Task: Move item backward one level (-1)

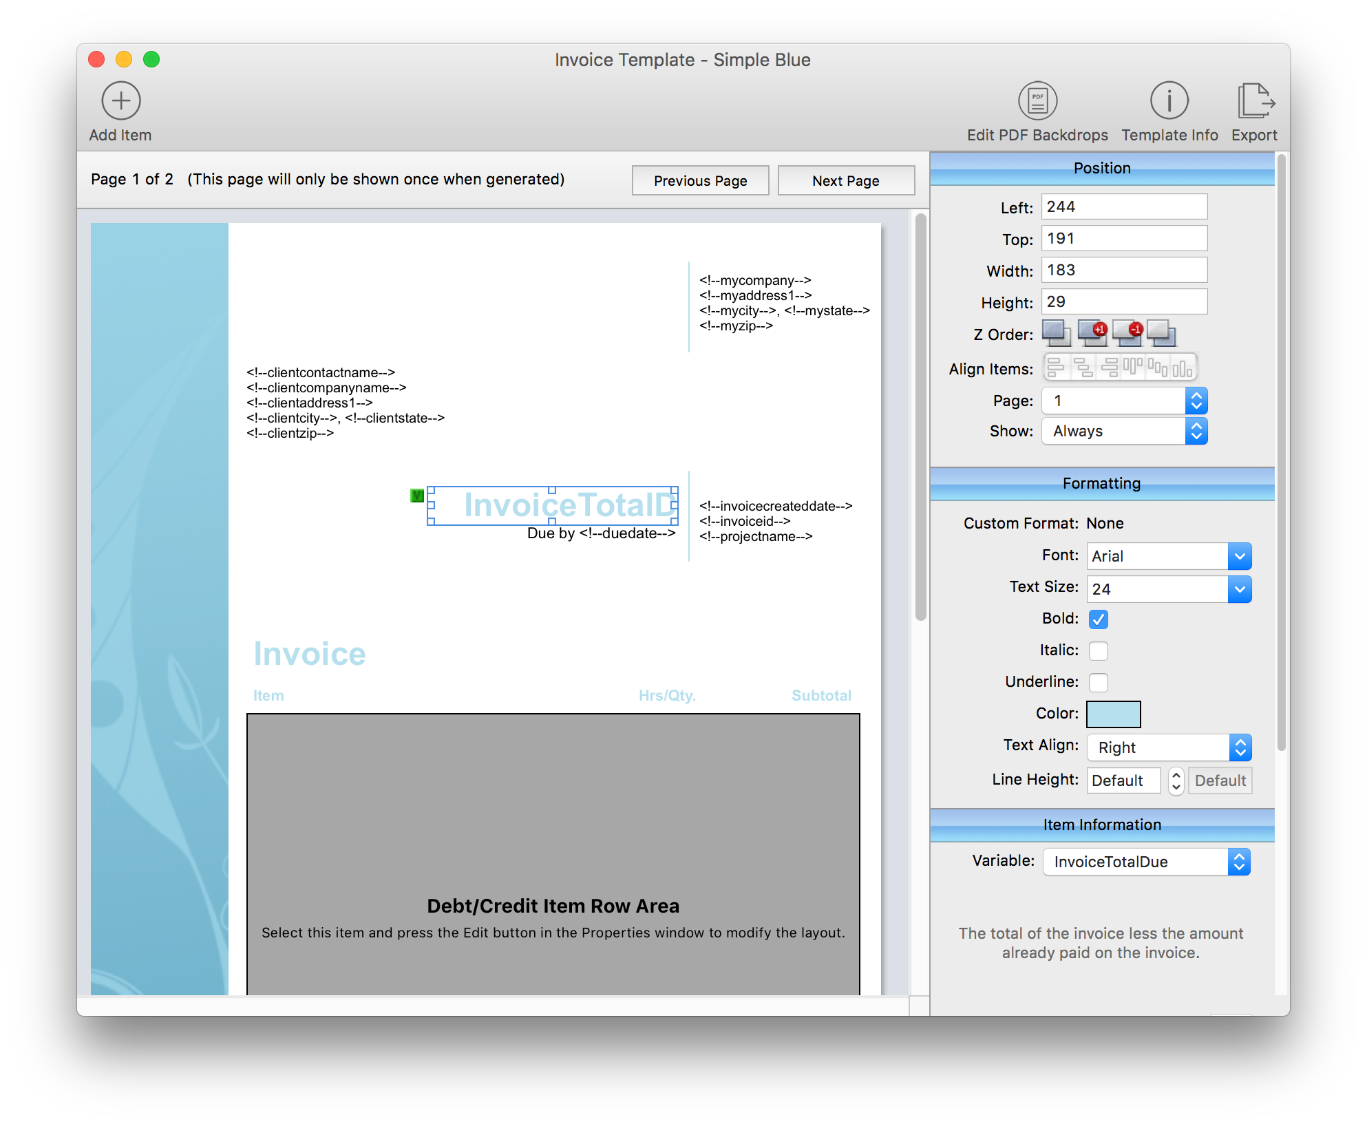Action: [x=1127, y=334]
